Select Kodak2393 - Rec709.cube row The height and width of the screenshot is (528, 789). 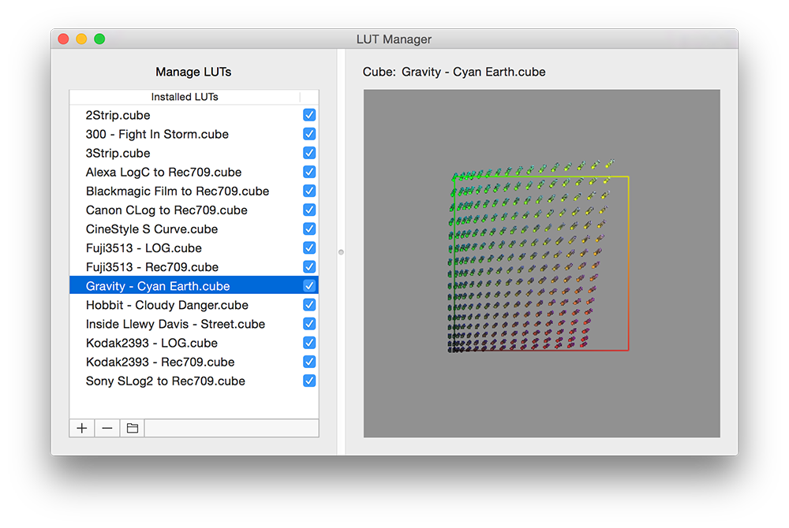159,362
